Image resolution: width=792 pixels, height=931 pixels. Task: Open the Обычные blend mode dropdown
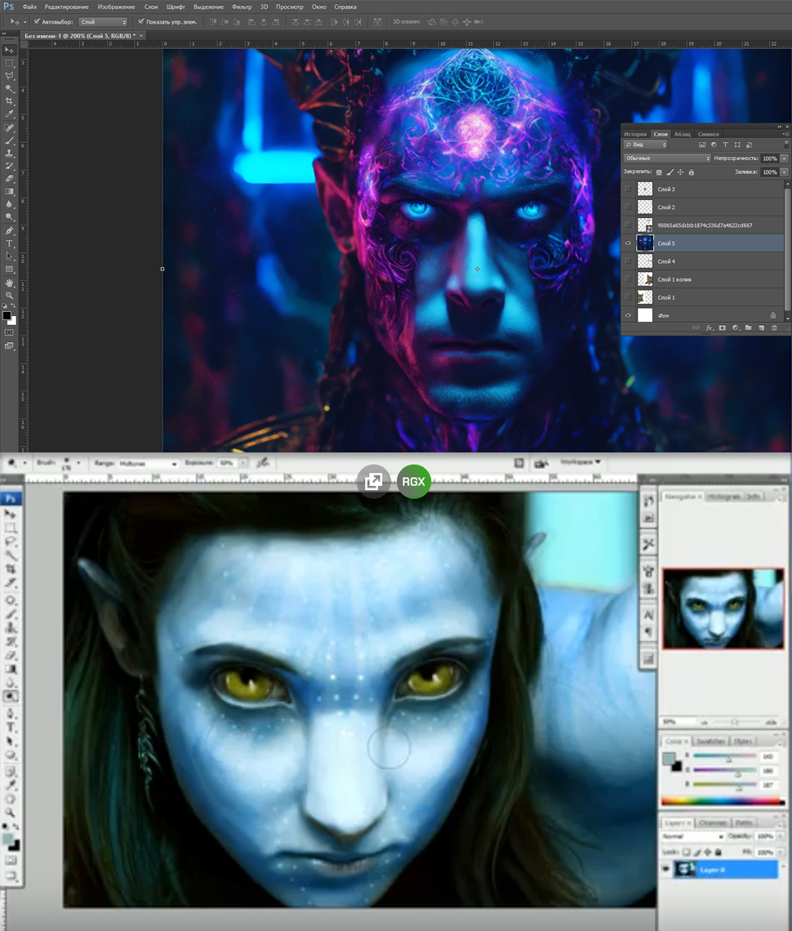tap(666, 158)
